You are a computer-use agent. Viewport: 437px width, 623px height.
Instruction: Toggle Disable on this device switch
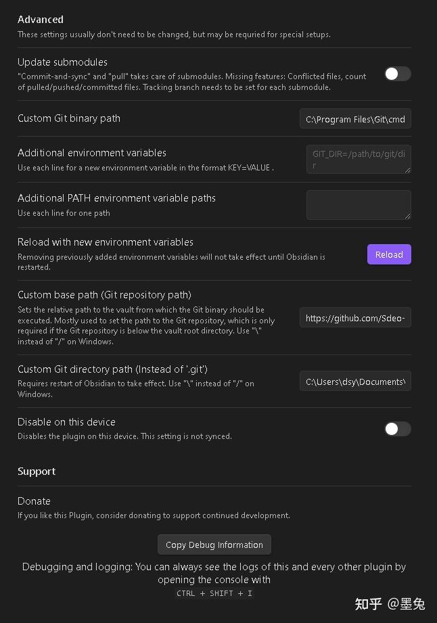397,428
